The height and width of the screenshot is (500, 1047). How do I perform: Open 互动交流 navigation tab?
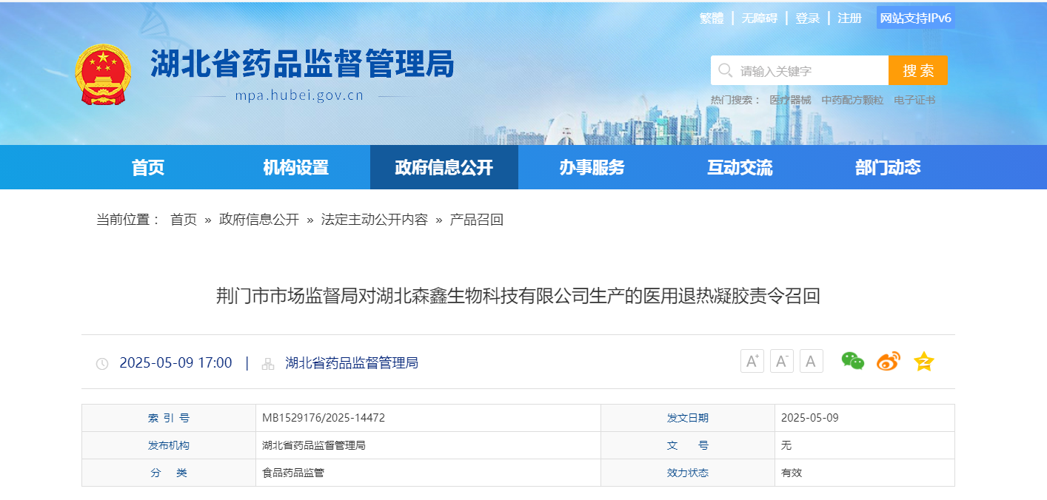[740, 167]
